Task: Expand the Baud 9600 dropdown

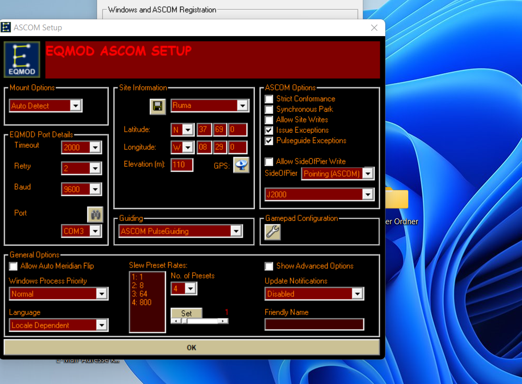Action: coord(95,189)
